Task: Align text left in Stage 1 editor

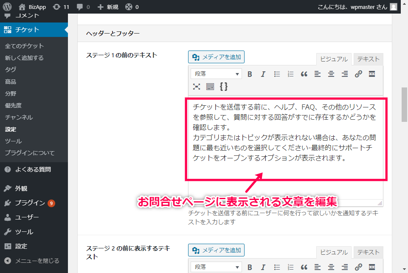Action: (x=318, y=74)
